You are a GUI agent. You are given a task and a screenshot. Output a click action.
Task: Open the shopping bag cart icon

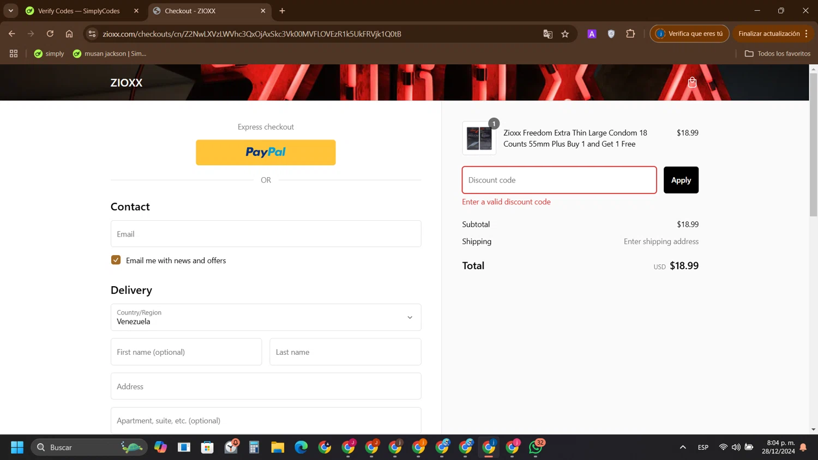(692, 82)
